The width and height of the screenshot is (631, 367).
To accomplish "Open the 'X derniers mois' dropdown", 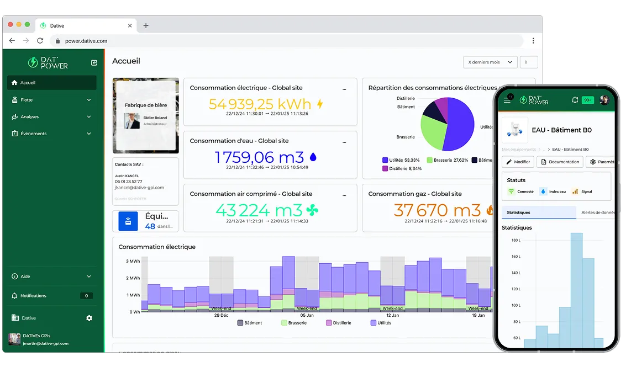I will pos(490,62).
